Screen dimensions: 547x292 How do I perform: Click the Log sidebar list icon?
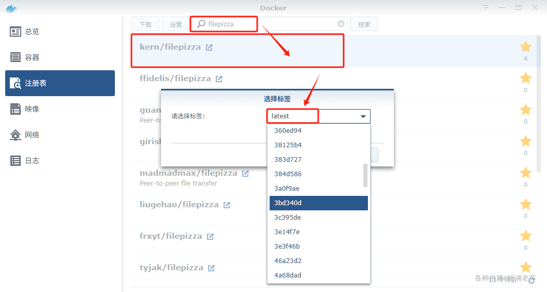pos(16,161)
